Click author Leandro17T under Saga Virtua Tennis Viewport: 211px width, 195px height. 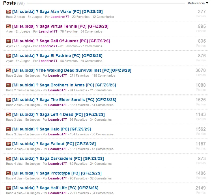48,31
